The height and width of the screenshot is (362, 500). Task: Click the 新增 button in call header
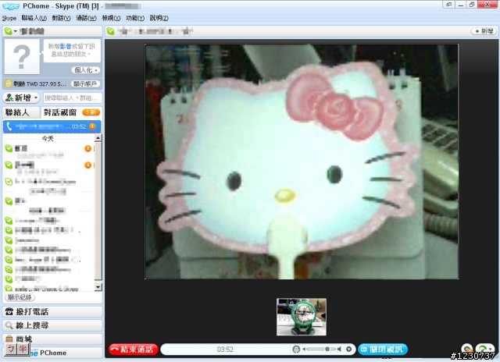click(484, 31)
